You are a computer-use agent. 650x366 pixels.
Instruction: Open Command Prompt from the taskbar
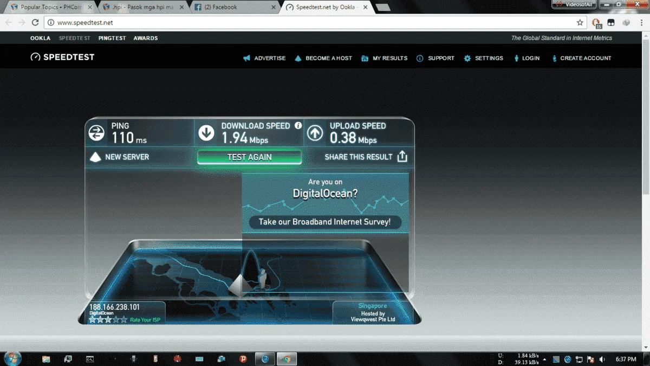[x=89, y=359]
